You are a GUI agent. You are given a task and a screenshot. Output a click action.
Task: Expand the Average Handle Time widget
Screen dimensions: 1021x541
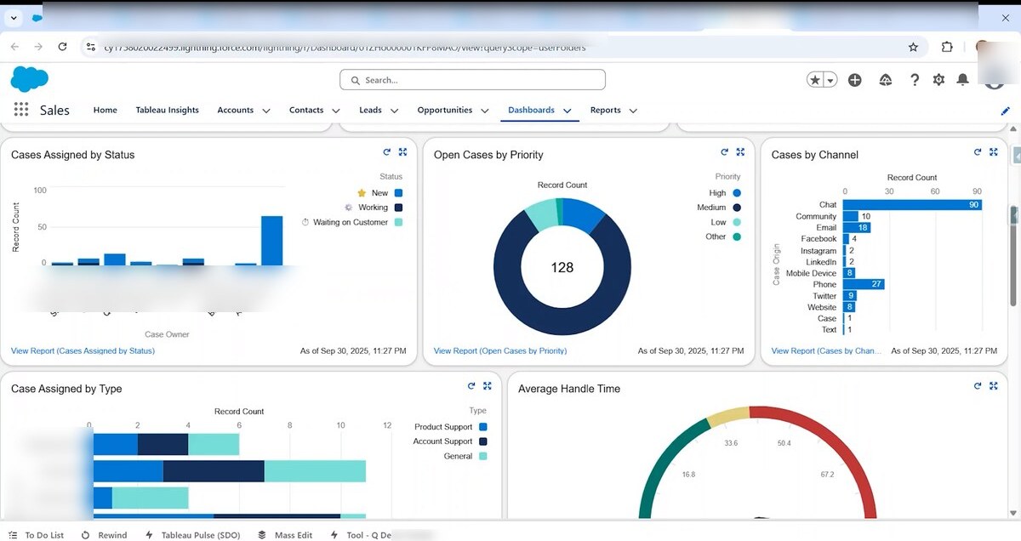[993, 386]
